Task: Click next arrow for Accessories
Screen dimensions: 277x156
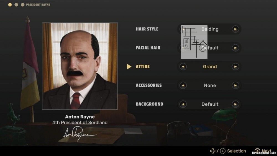Action: click(235, 85)
